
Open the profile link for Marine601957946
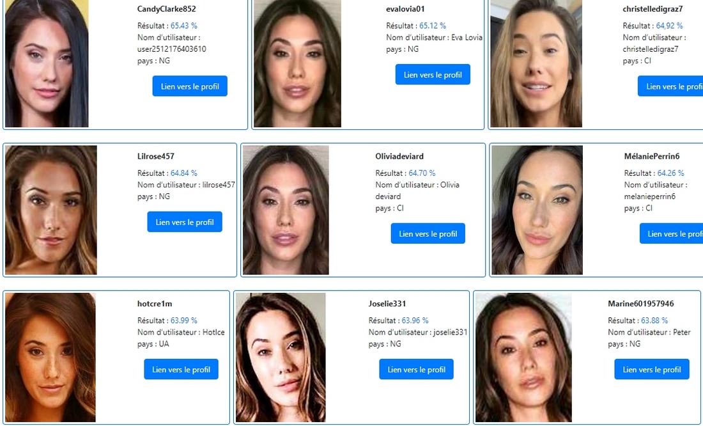652,369
